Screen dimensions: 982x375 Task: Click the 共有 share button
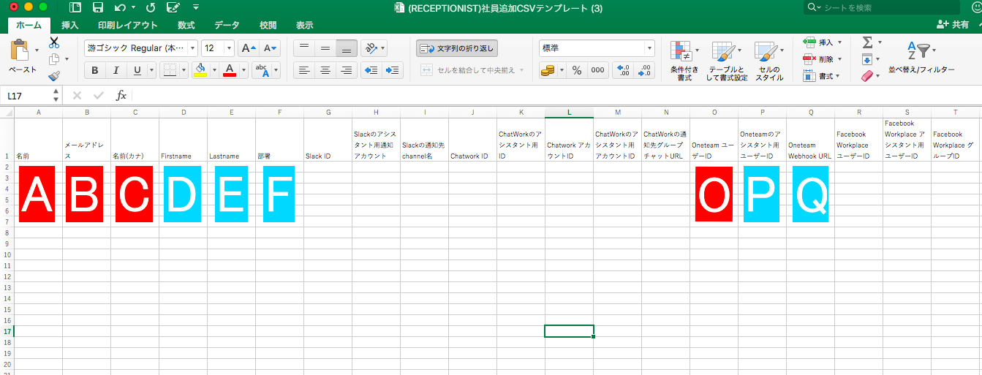953,25
